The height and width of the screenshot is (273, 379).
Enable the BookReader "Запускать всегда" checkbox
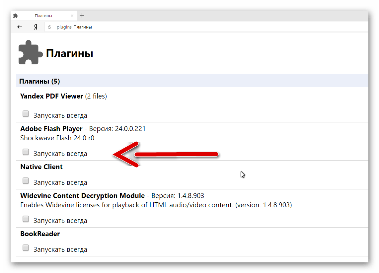tap(26, 248)
